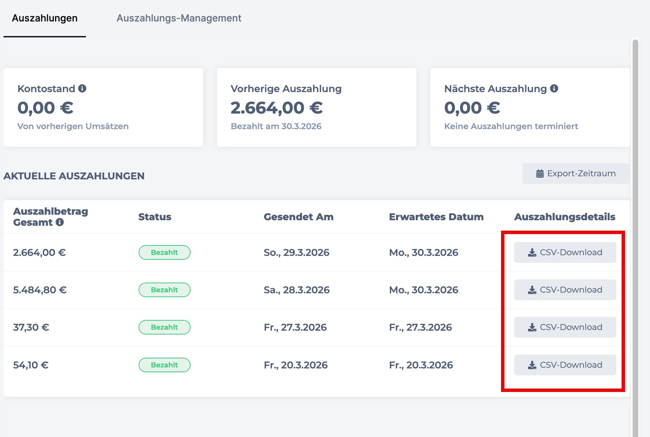
Task: Click the sent date Sa., 28.3.2026
Action: point(297,290)
